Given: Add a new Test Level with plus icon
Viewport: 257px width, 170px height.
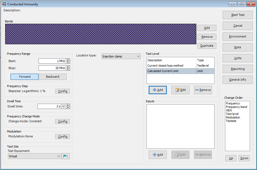Looking at the screenshot, I should point(158,90).
